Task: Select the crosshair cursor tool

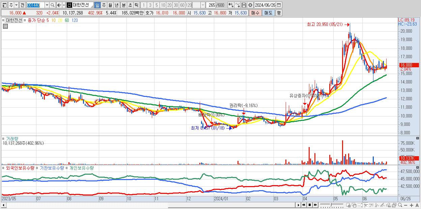Action: click(366, 205)
